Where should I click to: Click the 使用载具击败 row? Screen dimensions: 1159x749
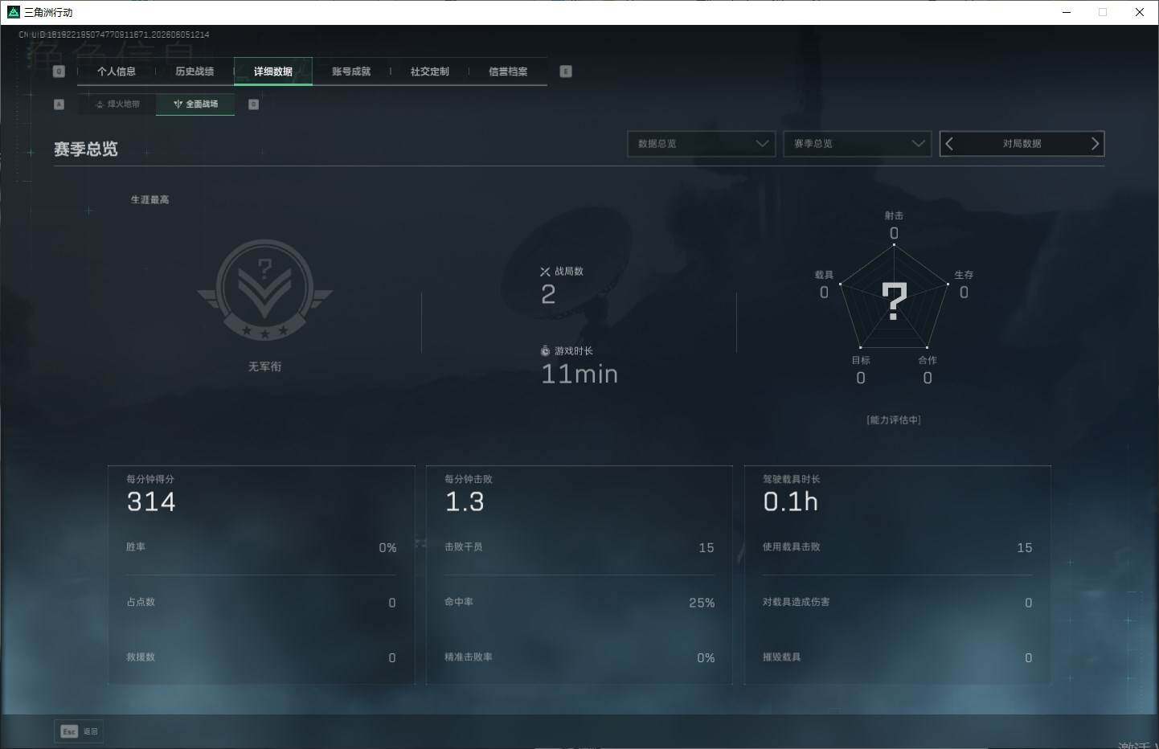click(x=898, y=547)
